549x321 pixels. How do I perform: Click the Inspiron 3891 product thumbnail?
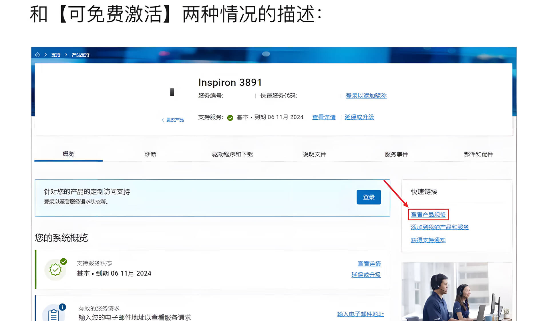pos(172,92)
